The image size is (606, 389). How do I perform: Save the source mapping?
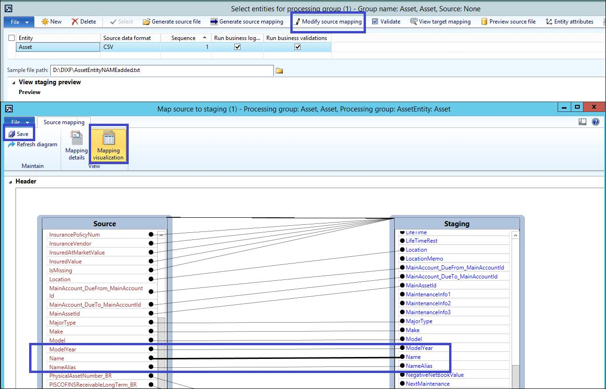pyautogui.click(x=18, y=134)
